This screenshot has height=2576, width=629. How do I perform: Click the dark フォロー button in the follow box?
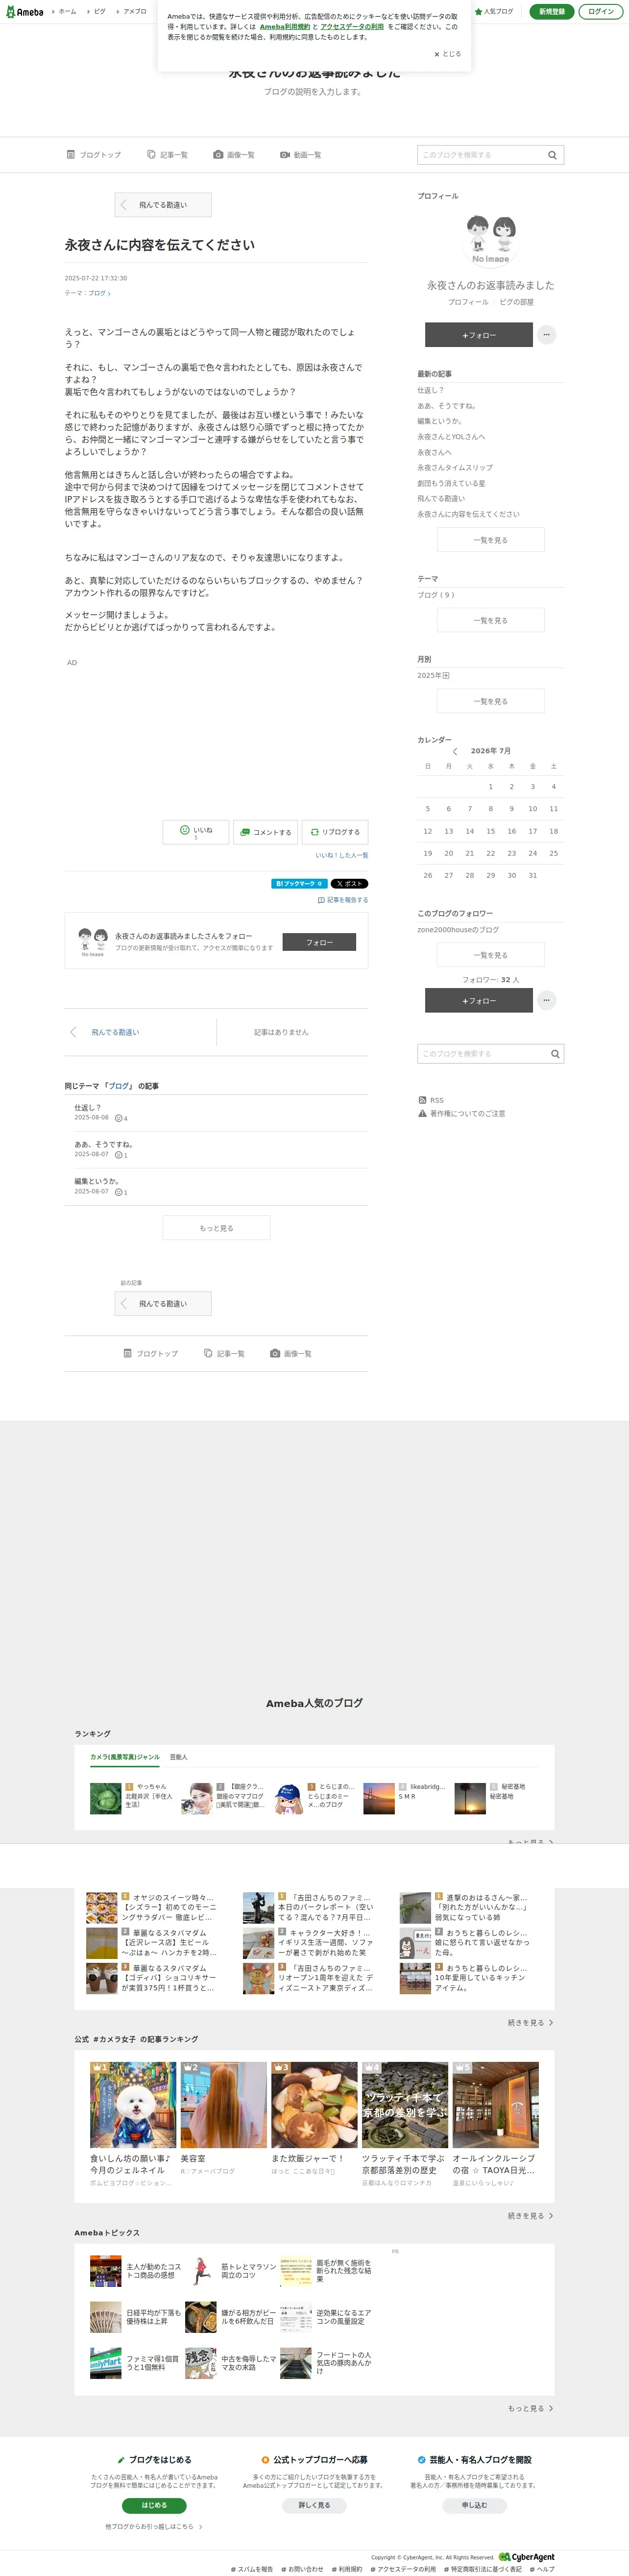(319, 942)
